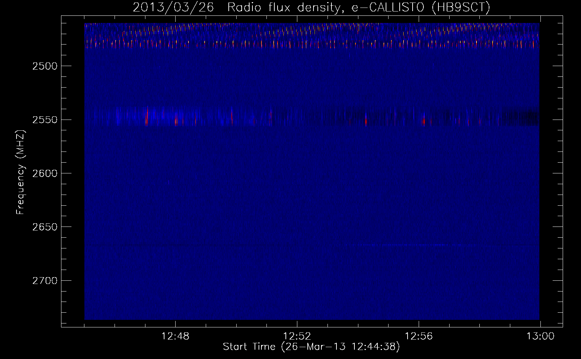Select the 2700 frequency tick label

pos(45,281)
